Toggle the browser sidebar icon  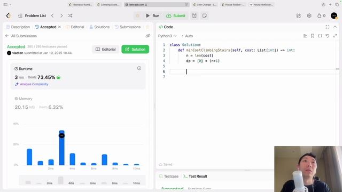point(5,5)
